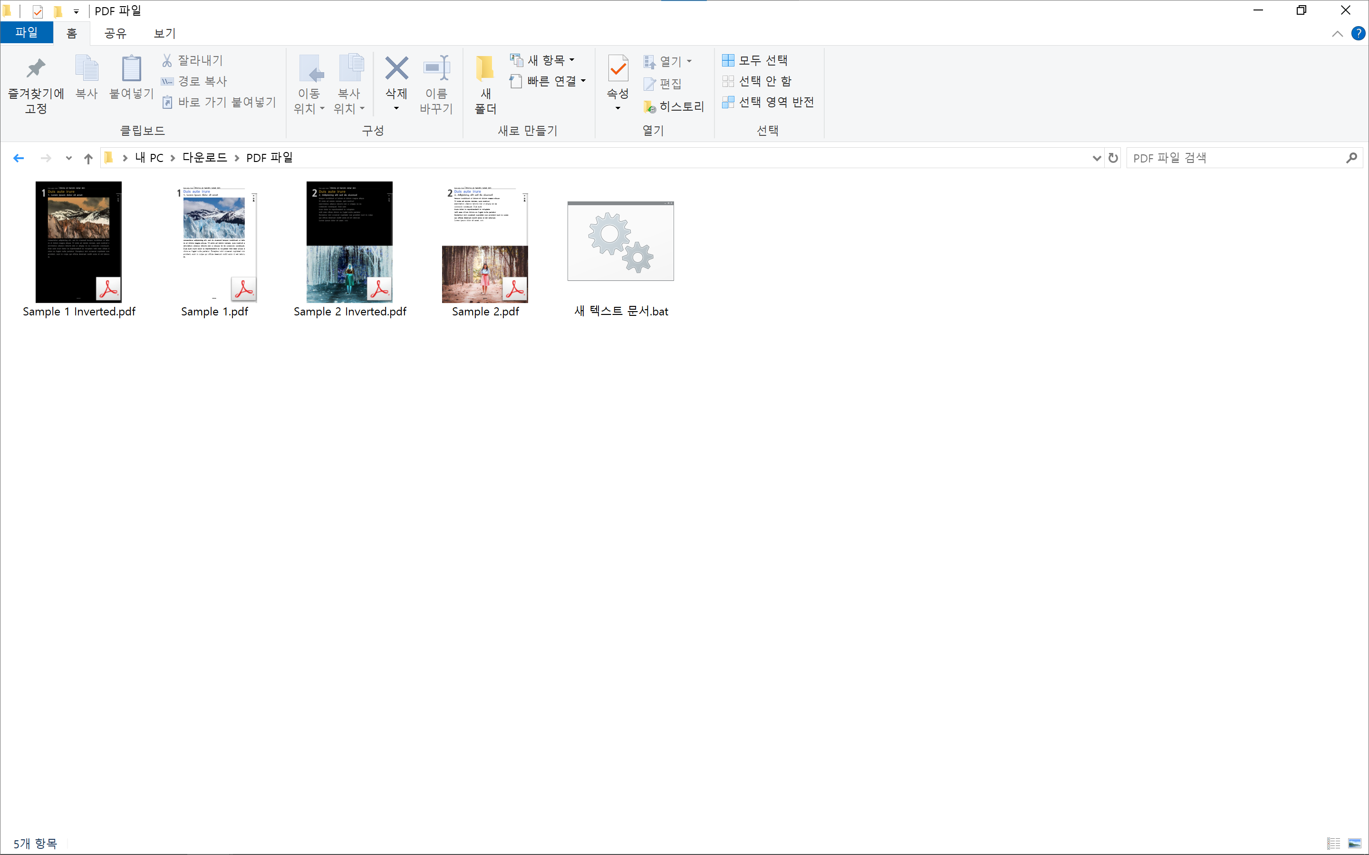Switch to large thumbnails view icon
Image resolution: width=1369 pixels, height=855 pixels.
(x=1355, y=843)
